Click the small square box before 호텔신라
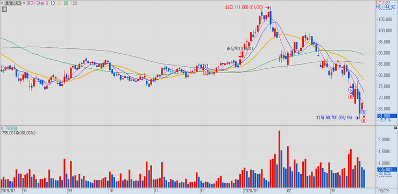398x194 pixels. click(x=3, y=3)
